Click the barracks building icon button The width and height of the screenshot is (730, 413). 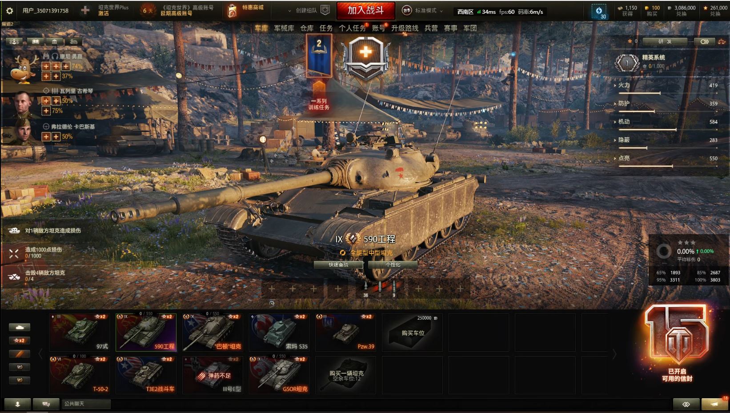[x=54, y=41]
